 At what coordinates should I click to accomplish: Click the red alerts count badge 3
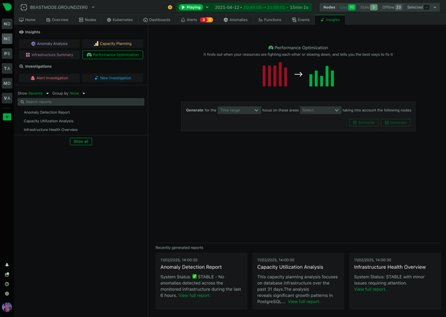[x=203, y=20]
